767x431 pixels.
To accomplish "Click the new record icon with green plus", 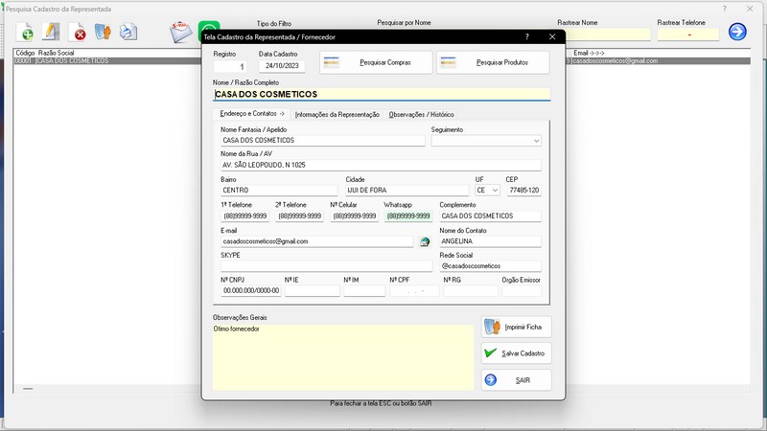I will [x=25, y=33].
